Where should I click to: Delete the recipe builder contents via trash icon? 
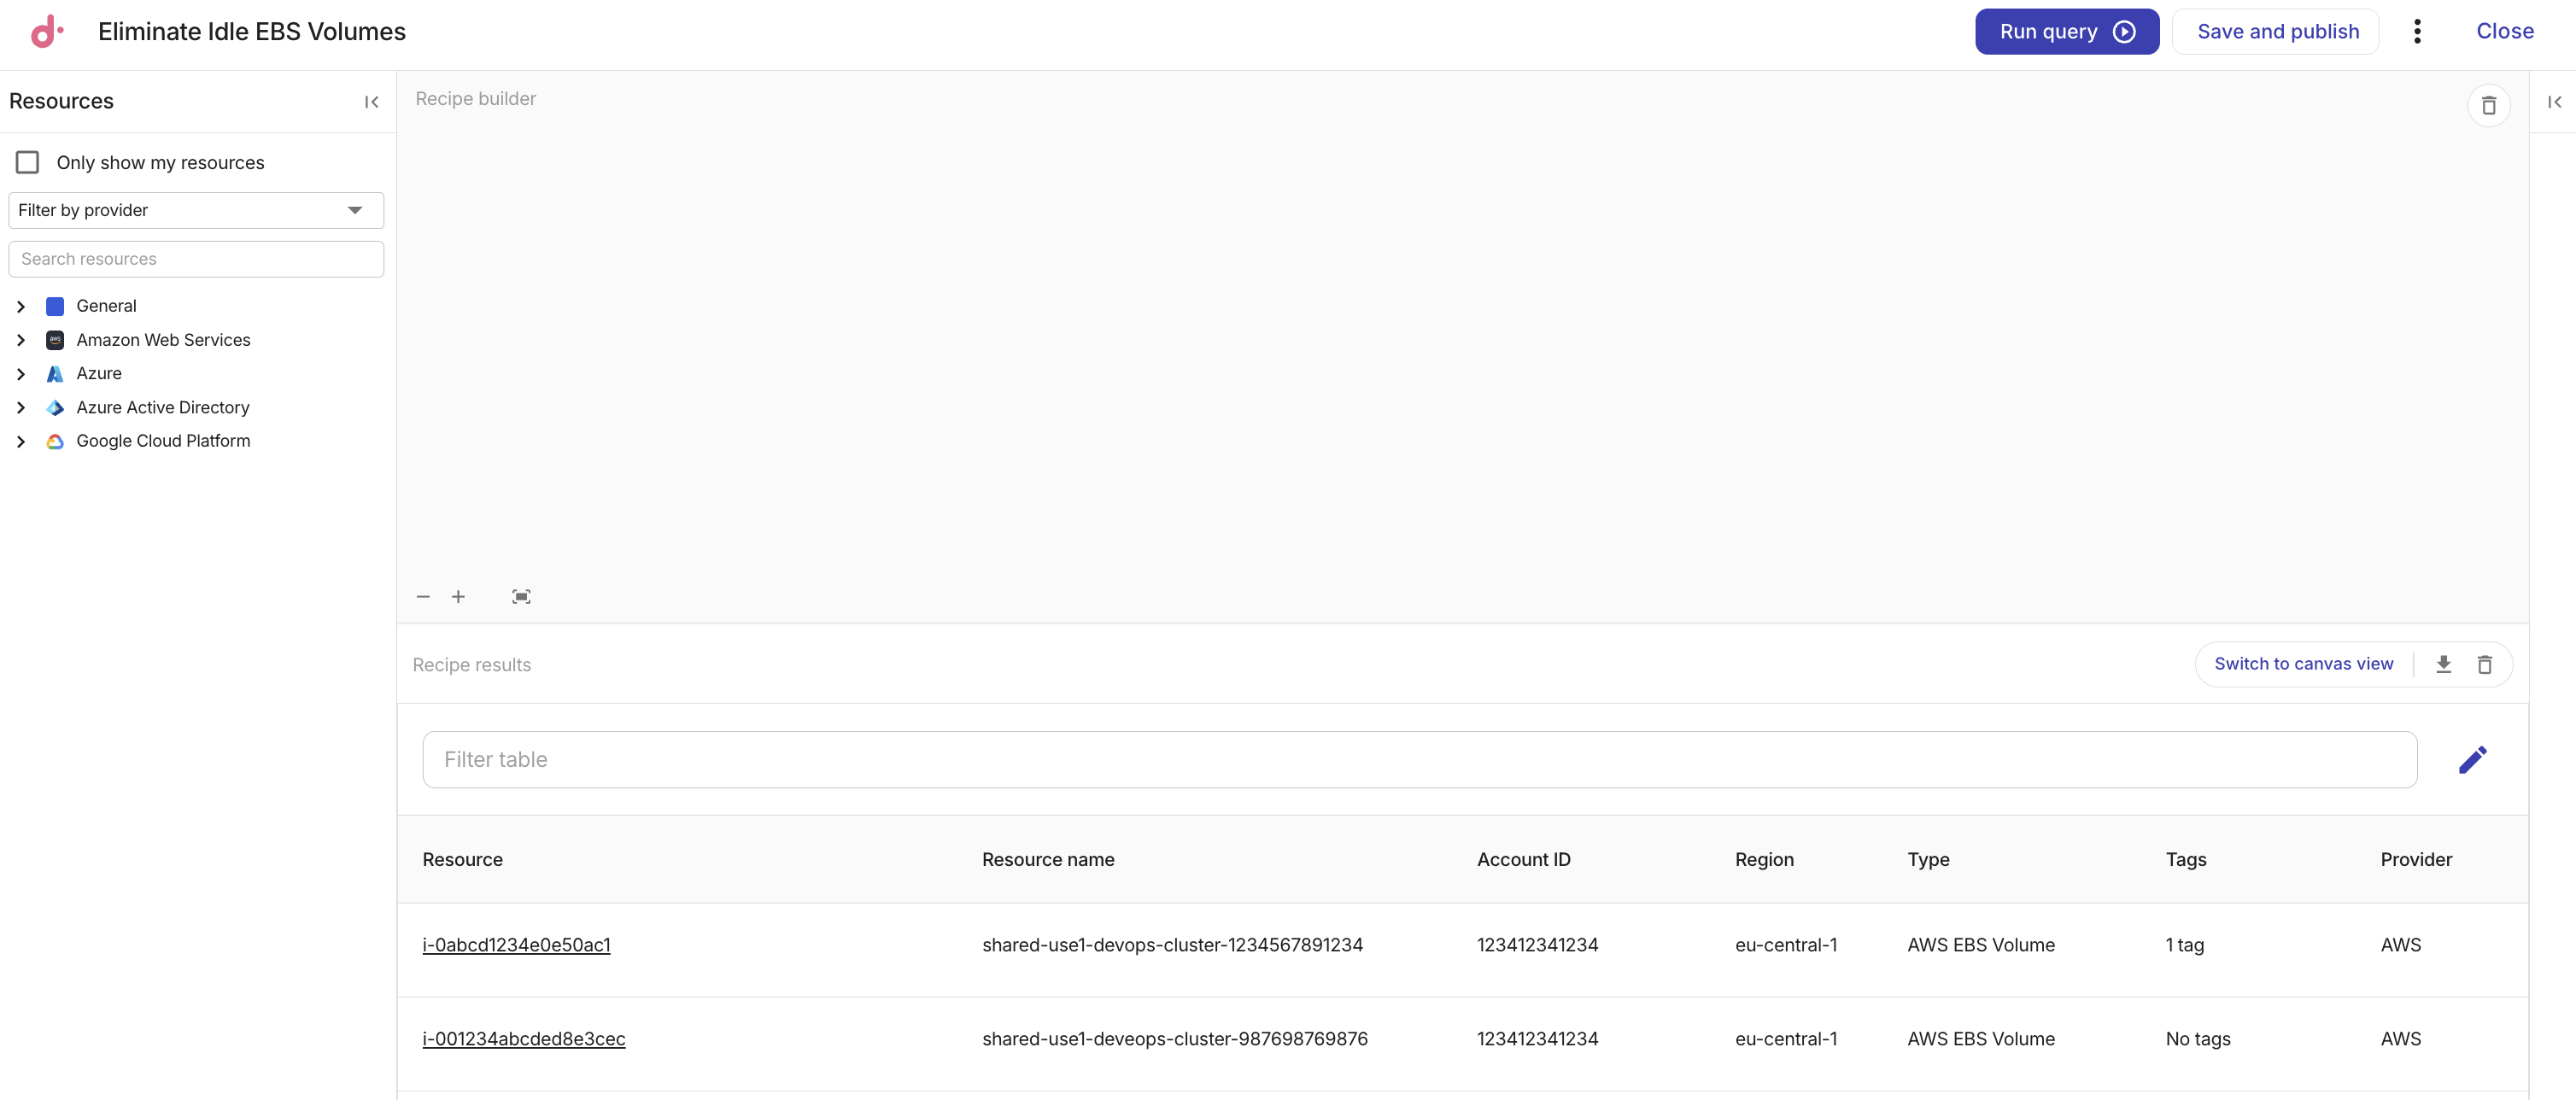pos(2489,105)
